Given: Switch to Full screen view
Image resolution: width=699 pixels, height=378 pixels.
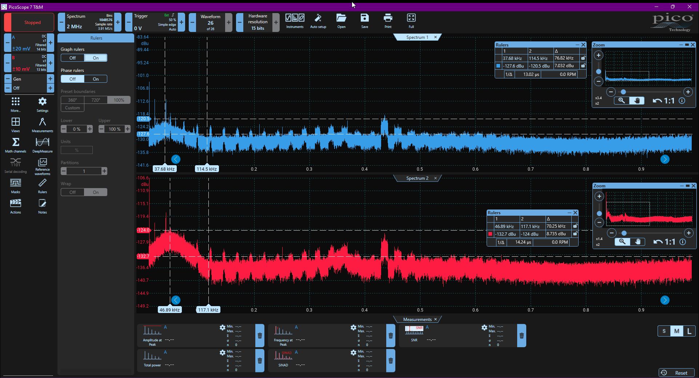Looking at the screenshot, I should pos(411,21).
